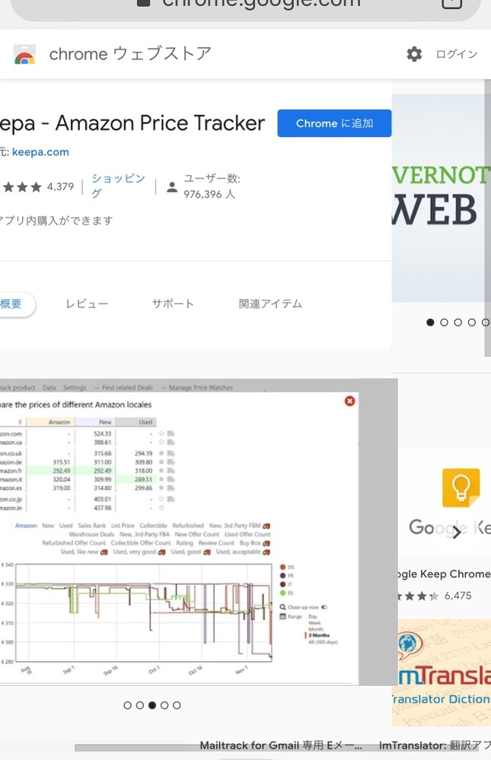This screenshot has width=491, height=760.
Task: Click the ユーザー数 976,396 人 text
Action: 212,186
